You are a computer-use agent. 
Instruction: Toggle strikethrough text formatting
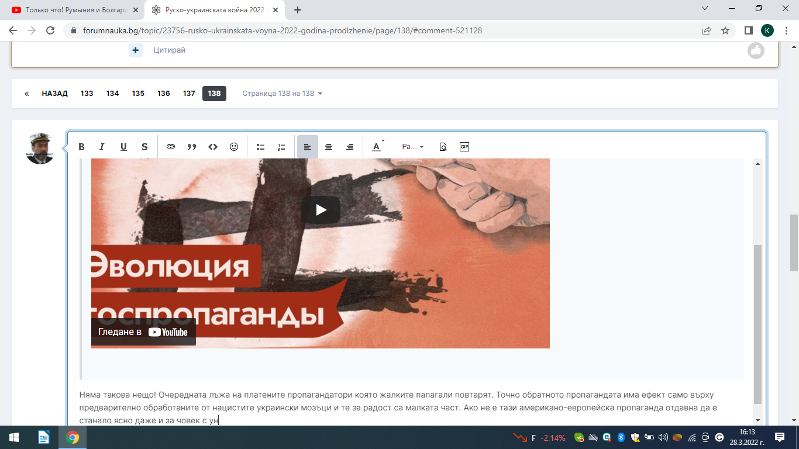pyautogui.click(x=144, y=147)
